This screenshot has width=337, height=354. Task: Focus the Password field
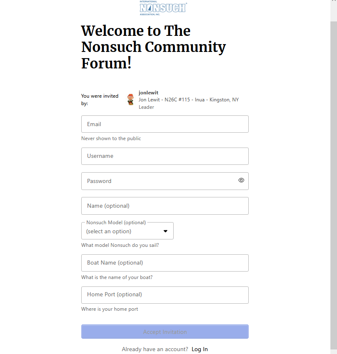pos(157,181)
